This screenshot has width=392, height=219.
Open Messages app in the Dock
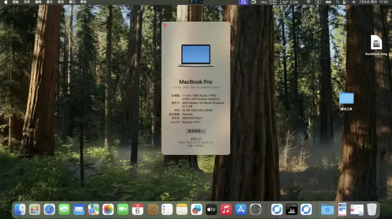click(64, 209)
